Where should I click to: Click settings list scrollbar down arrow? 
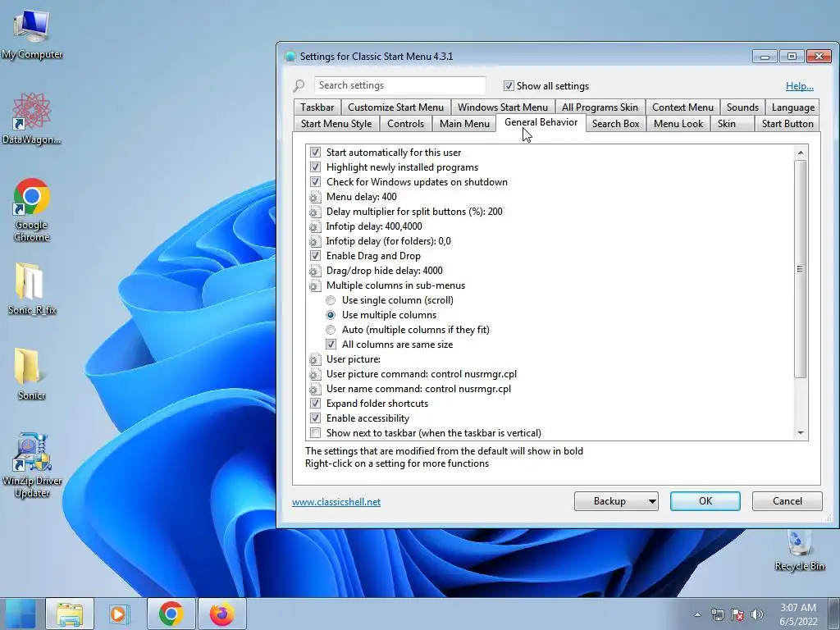click(x=801, y=433)
